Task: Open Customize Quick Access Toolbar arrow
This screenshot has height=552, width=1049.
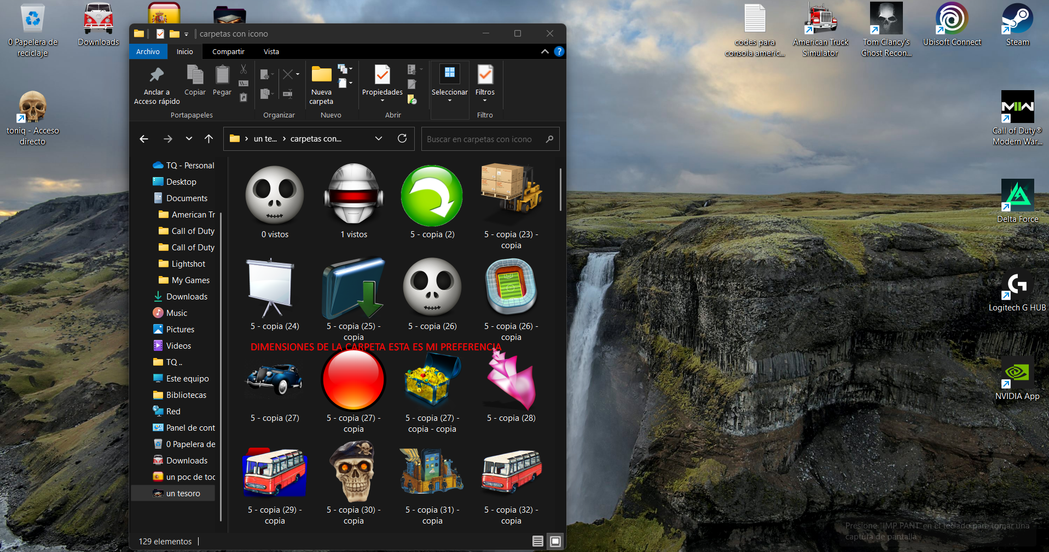Action: point(186,34)
